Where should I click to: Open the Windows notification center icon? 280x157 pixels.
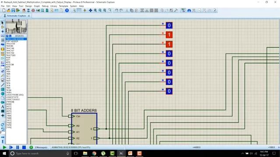pos(274,154)
